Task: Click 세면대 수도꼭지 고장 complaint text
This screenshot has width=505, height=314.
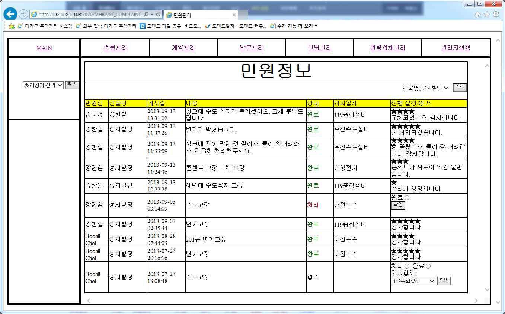Action: [214, 185]
